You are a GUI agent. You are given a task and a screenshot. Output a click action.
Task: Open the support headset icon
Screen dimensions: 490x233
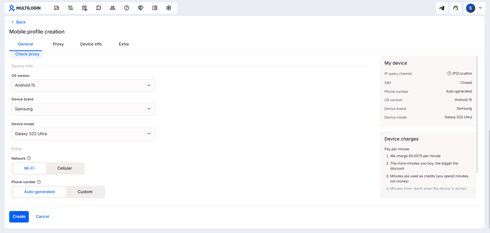(x=456, y=8)
